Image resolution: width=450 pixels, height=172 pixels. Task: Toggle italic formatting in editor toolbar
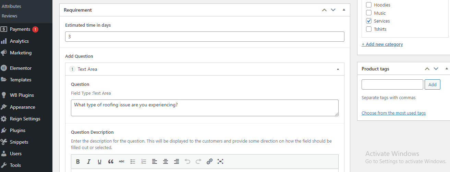coord(88,161)
